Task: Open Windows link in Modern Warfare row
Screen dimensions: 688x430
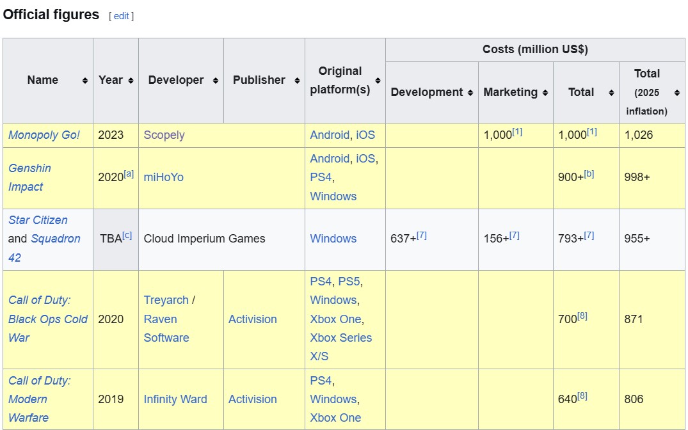Action: tap(333, 399)
